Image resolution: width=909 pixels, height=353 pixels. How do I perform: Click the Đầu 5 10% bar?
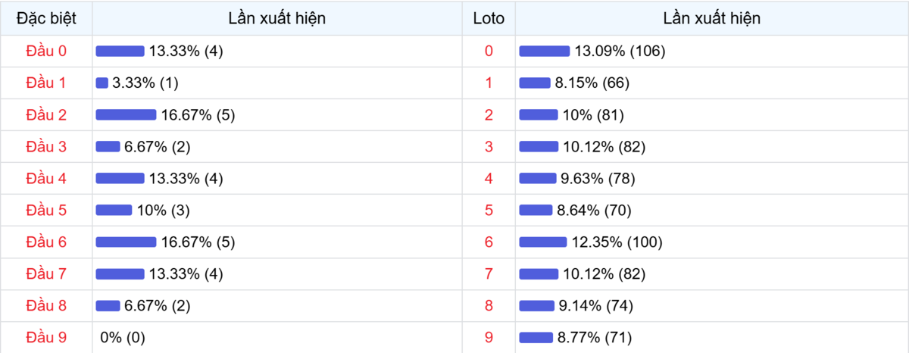(x=114, y=211)
